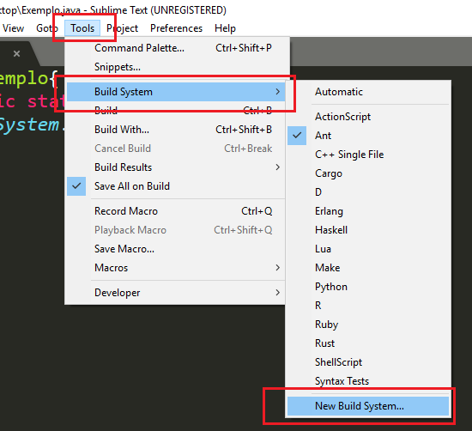Screen dimensions: 472x431
Task: Expand the Build System submenu arrow
Action: pyautogui.click(x=277, y=92)
